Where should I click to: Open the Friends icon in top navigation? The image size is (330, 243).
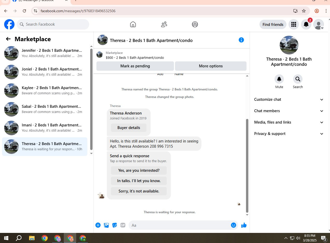[164, 24]
